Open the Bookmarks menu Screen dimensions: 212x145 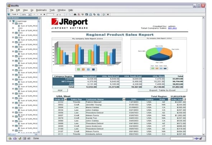(41, 10)
